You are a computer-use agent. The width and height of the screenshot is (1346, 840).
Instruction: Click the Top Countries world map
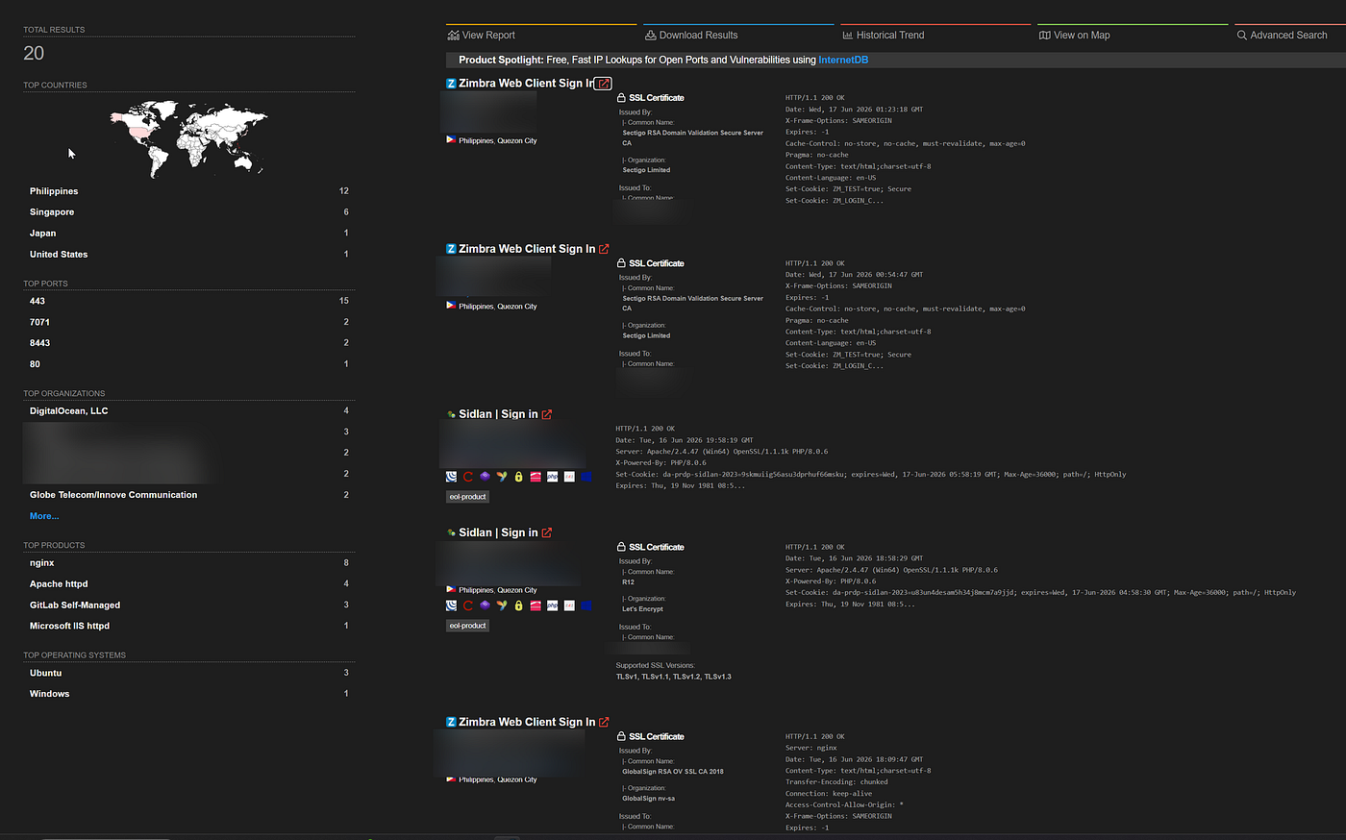click(x=188, y=138)
